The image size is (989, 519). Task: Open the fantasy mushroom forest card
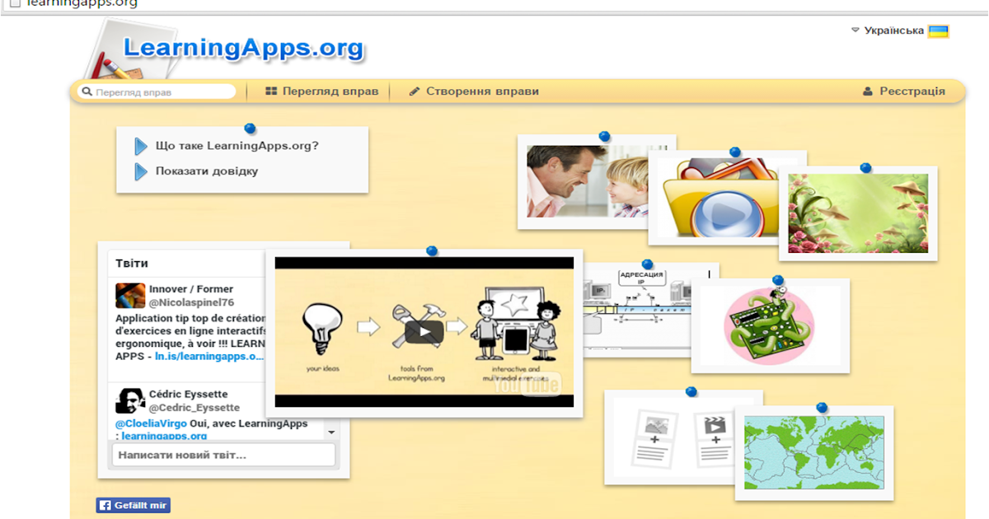(x=858, y=213)
